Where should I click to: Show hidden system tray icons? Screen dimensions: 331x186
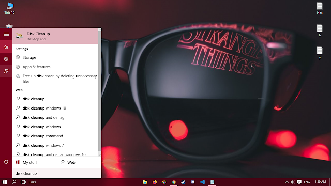coord(287,182)
